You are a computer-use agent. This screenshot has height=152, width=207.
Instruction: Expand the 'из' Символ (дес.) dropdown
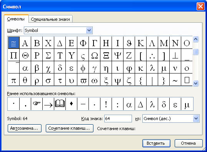[196, 119]
